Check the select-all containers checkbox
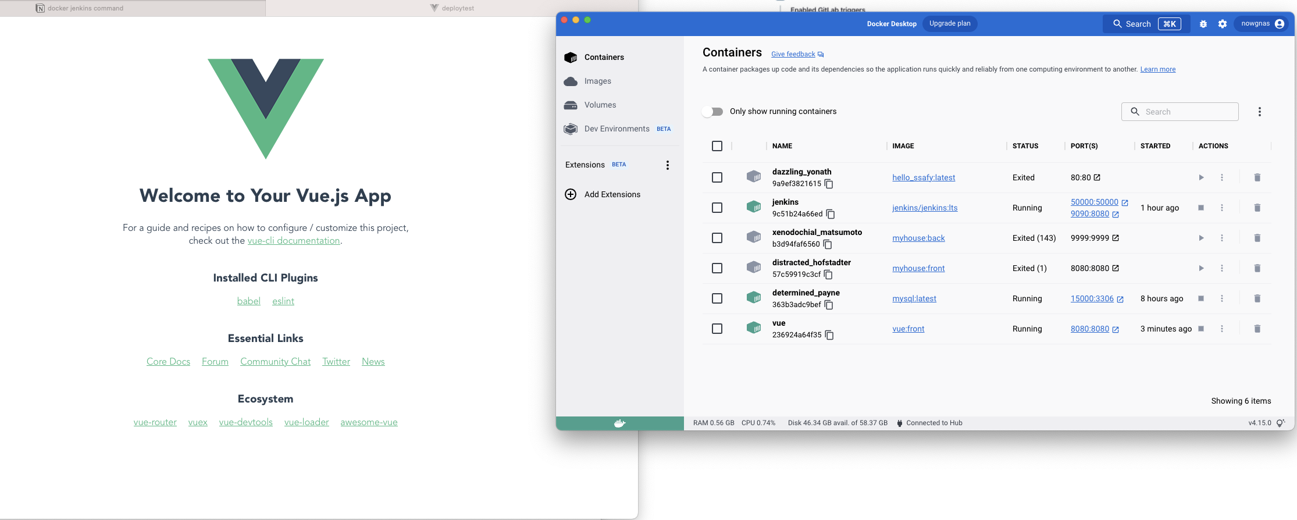This screenshot has width=1297, height=520. click(717, 146)
